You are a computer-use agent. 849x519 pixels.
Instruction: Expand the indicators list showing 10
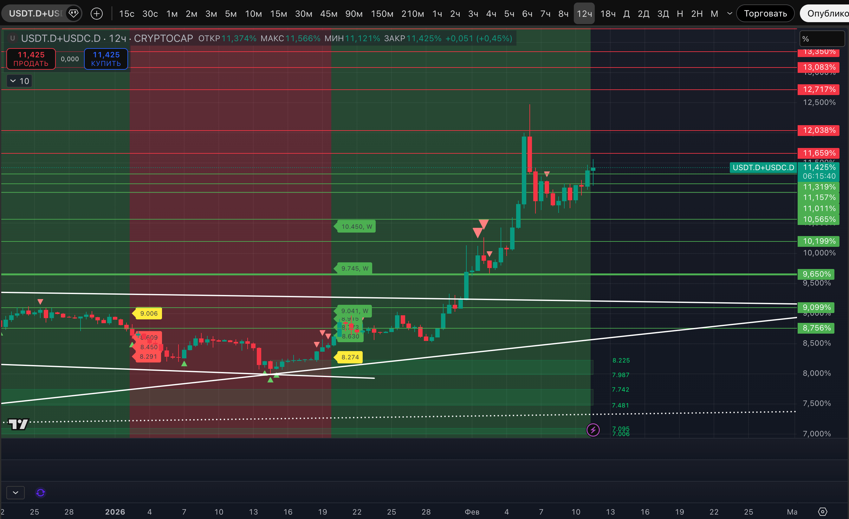(x=19, y=81)
